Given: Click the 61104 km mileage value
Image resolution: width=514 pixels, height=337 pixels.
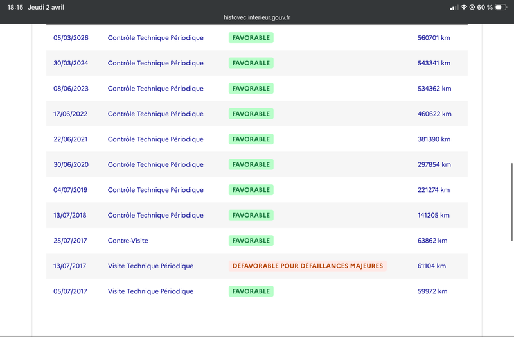Looking at the screenshot, I should coord(432,266).
